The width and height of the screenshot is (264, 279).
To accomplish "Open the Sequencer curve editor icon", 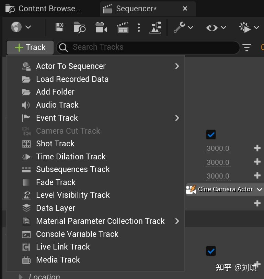I will (x=155, y=27).
